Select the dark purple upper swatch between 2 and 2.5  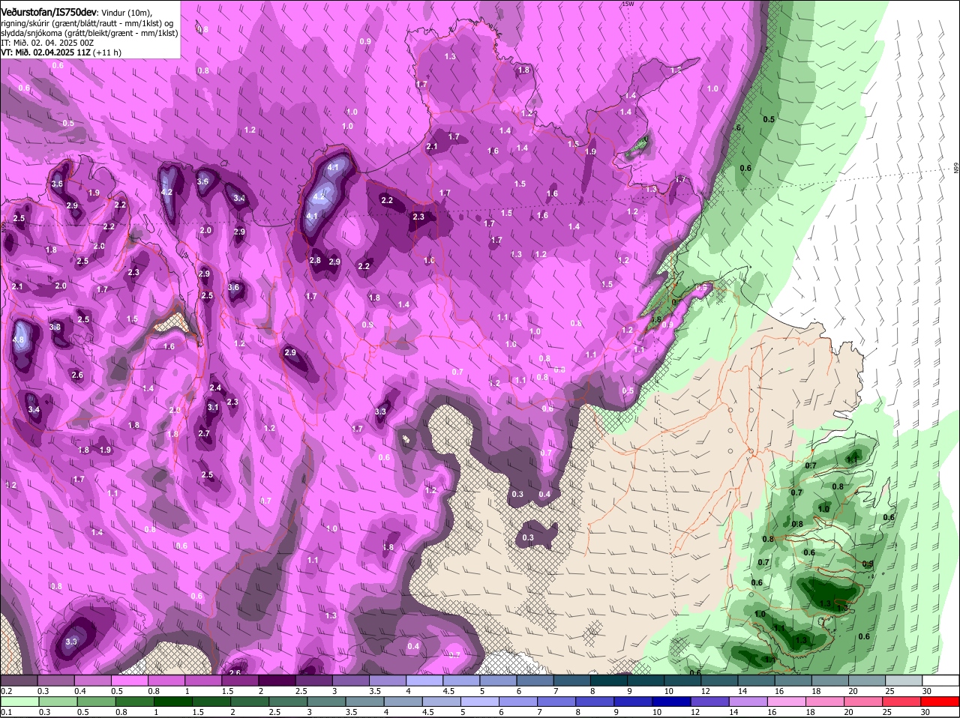point(277,680)
